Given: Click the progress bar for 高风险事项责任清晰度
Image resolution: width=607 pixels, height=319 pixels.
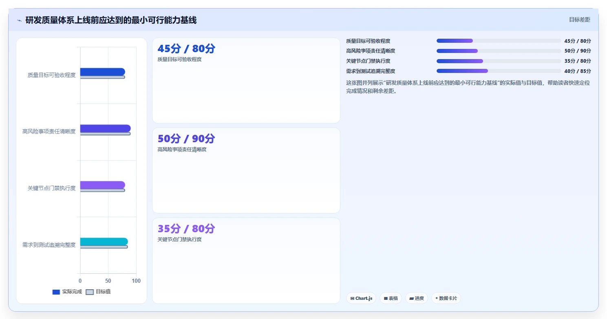Looking at the screenshot, I should tap(499, 51).
